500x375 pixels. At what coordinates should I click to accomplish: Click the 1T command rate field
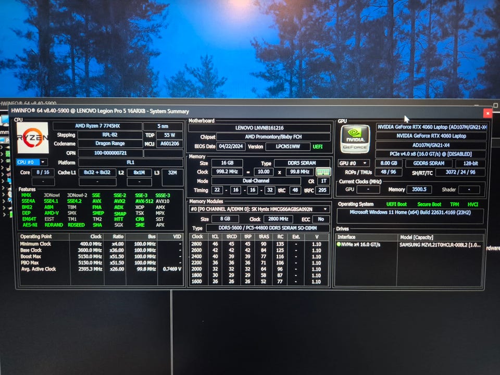point(323,181)
